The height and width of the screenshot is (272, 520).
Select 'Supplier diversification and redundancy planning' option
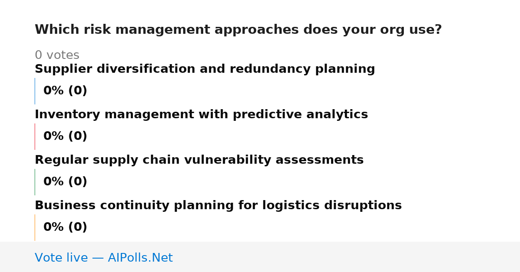205,69
